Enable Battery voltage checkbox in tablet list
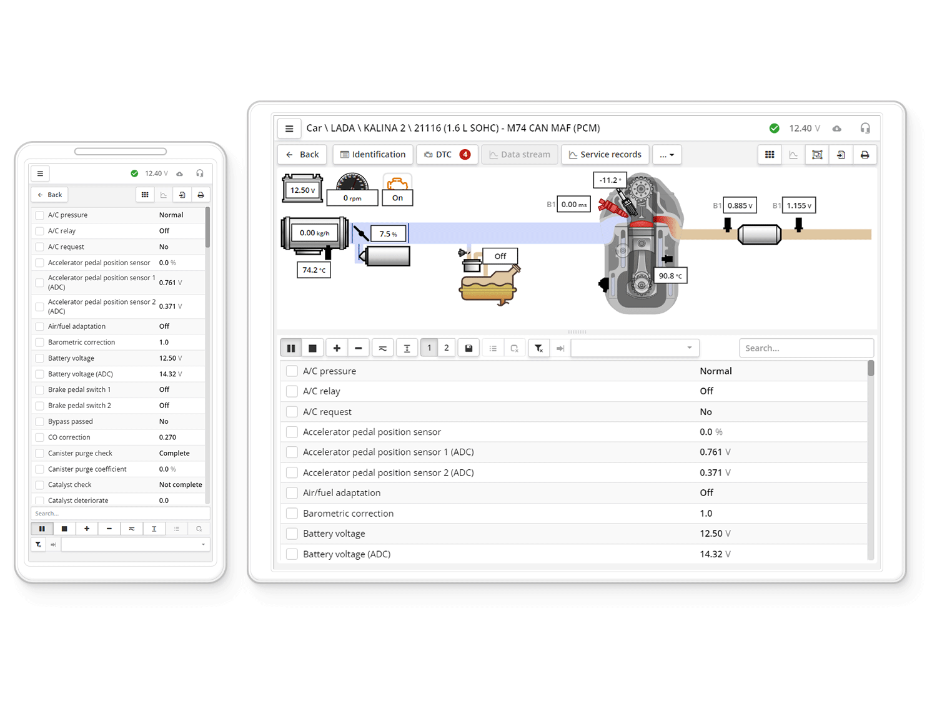Image resolution: width=937 pixels, height=727 pixels. point(292,534)
